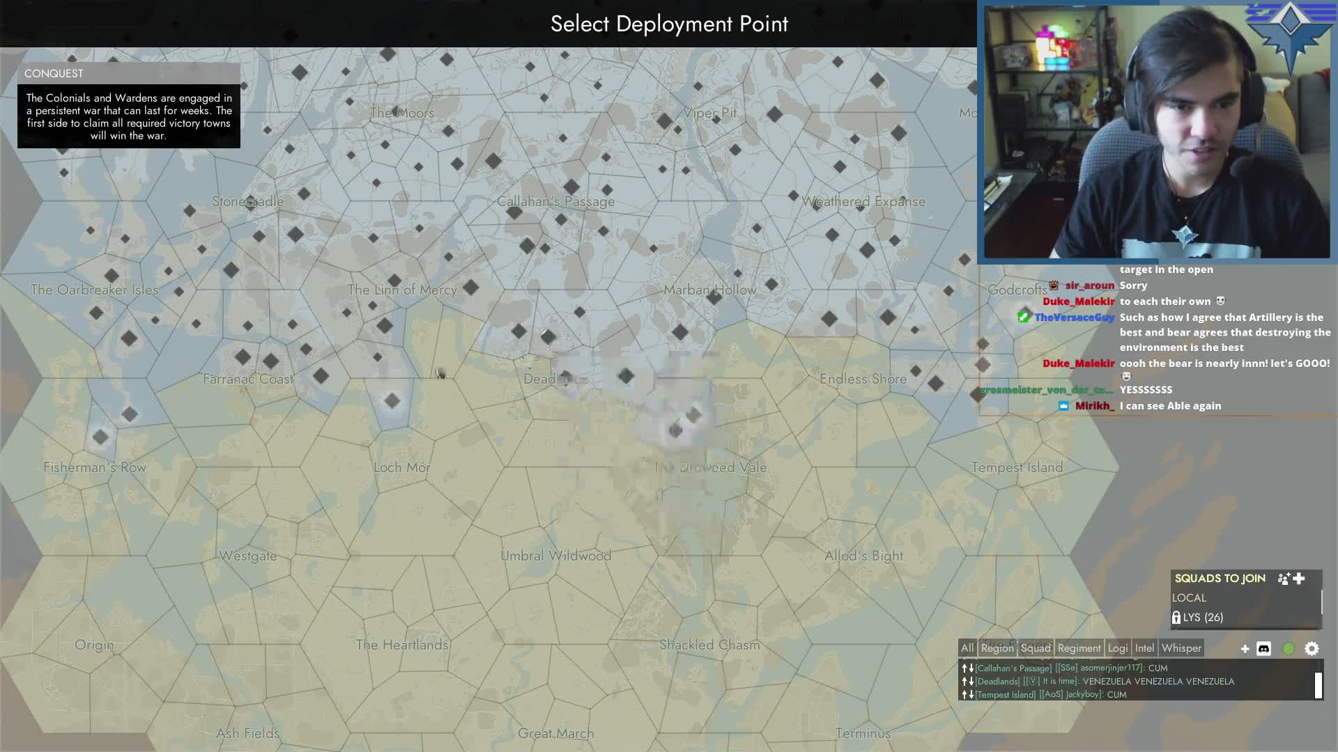Image resolution: width=1338 pixels, height=752 pixels.
Task: Select Endless Shore region label
Action: tap(863, 379)
